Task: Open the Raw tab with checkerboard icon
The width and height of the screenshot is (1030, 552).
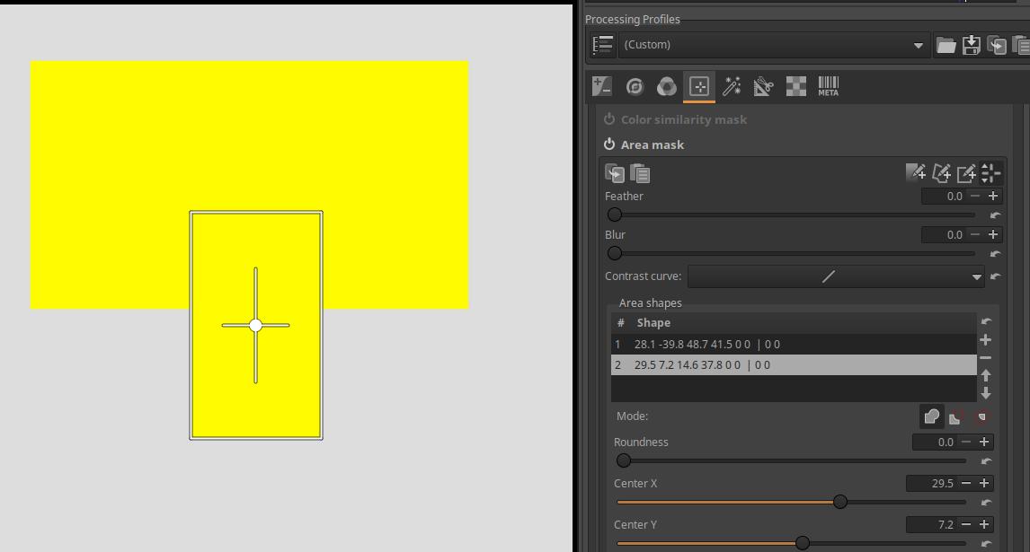Action: 796,86
